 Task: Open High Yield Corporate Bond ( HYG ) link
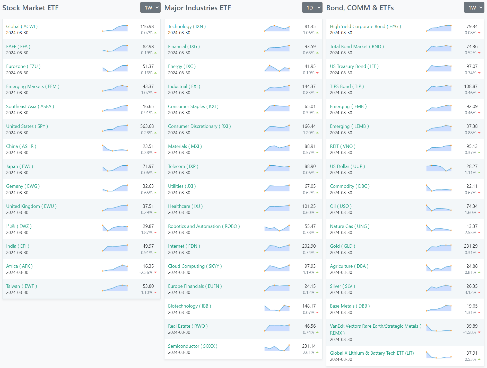click(x=366, y=26)
